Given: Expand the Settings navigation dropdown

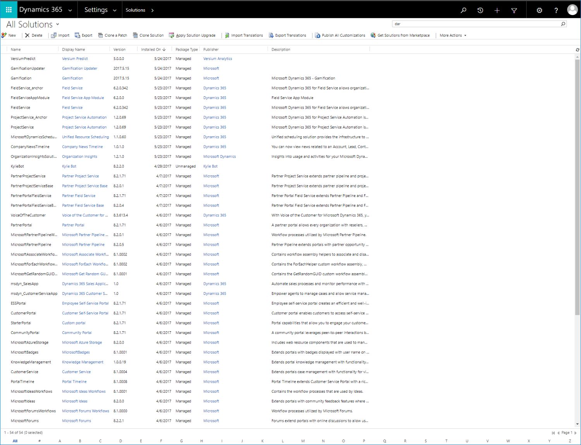Looking at the screenshot, I should click(x=115, y=10).
